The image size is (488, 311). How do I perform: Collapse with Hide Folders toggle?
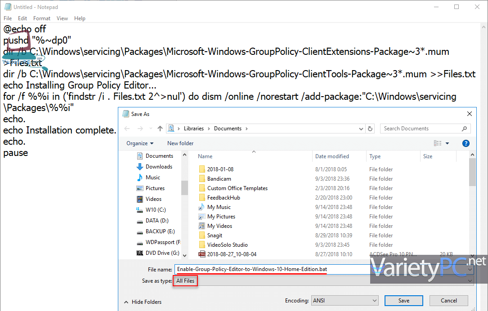click(x=143, y=302)
